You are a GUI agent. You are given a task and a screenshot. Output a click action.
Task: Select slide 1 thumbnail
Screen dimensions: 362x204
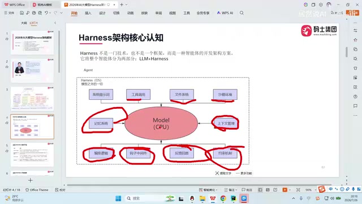32,42
